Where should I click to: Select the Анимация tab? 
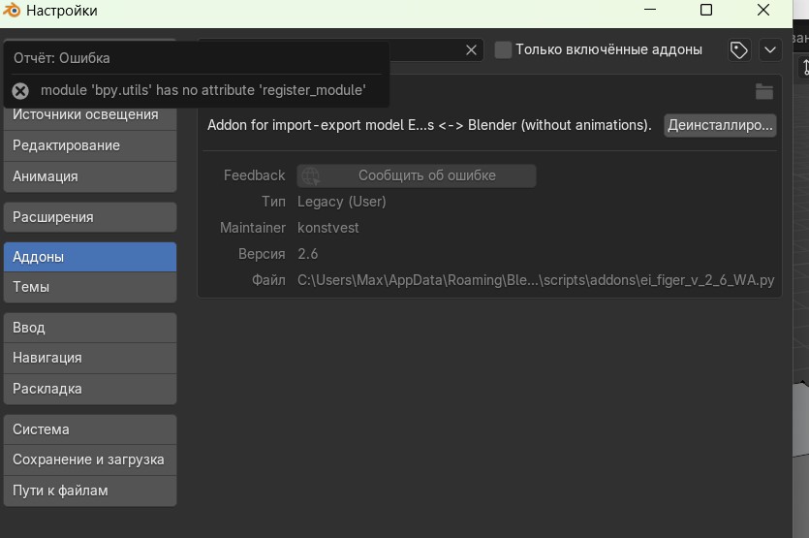pyautogui.click(x=90, y=176)
